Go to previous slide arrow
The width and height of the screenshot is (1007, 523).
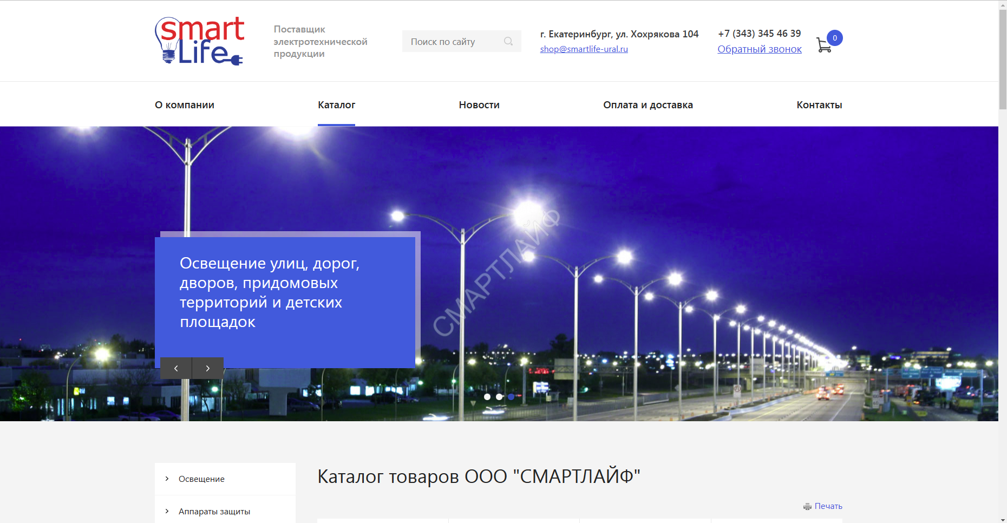(176, 368)
